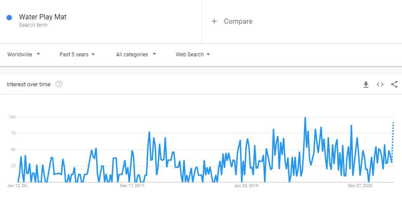Click the Dec 17, 2017 axis label

pyautogui.click(x=132, y=186)
